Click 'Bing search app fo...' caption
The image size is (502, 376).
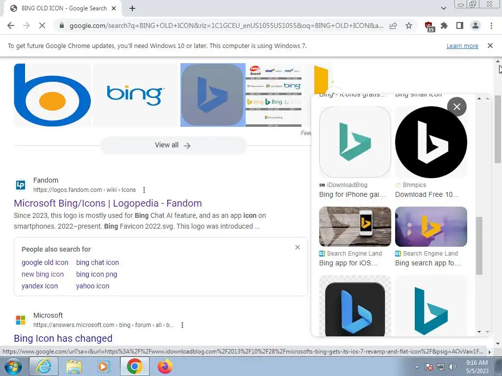(x=427, y=263)
